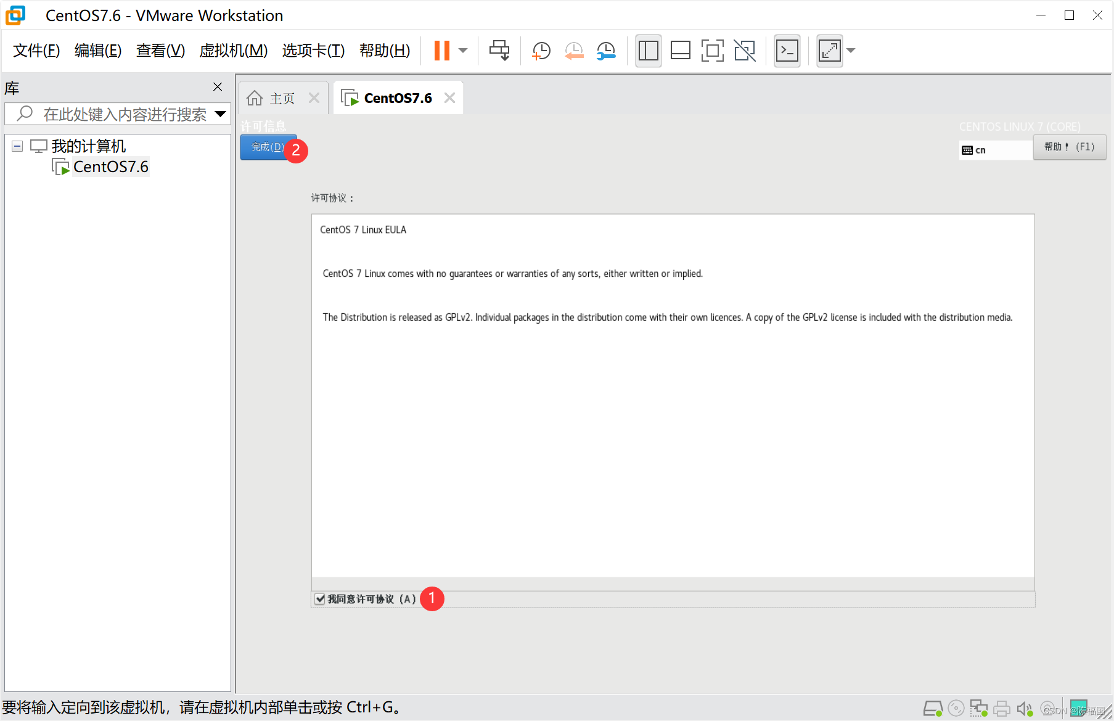Screen dimensions: 1114x721
Task: Click the hard disk status icon
Action: [933, 709]
